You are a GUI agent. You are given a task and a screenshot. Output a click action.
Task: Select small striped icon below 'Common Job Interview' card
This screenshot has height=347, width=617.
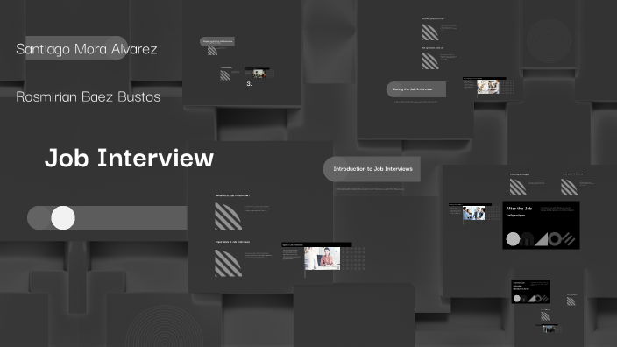[x=545, y=316]
